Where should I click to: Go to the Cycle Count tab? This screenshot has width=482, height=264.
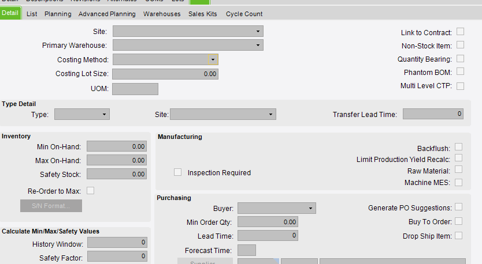(244, 14)
